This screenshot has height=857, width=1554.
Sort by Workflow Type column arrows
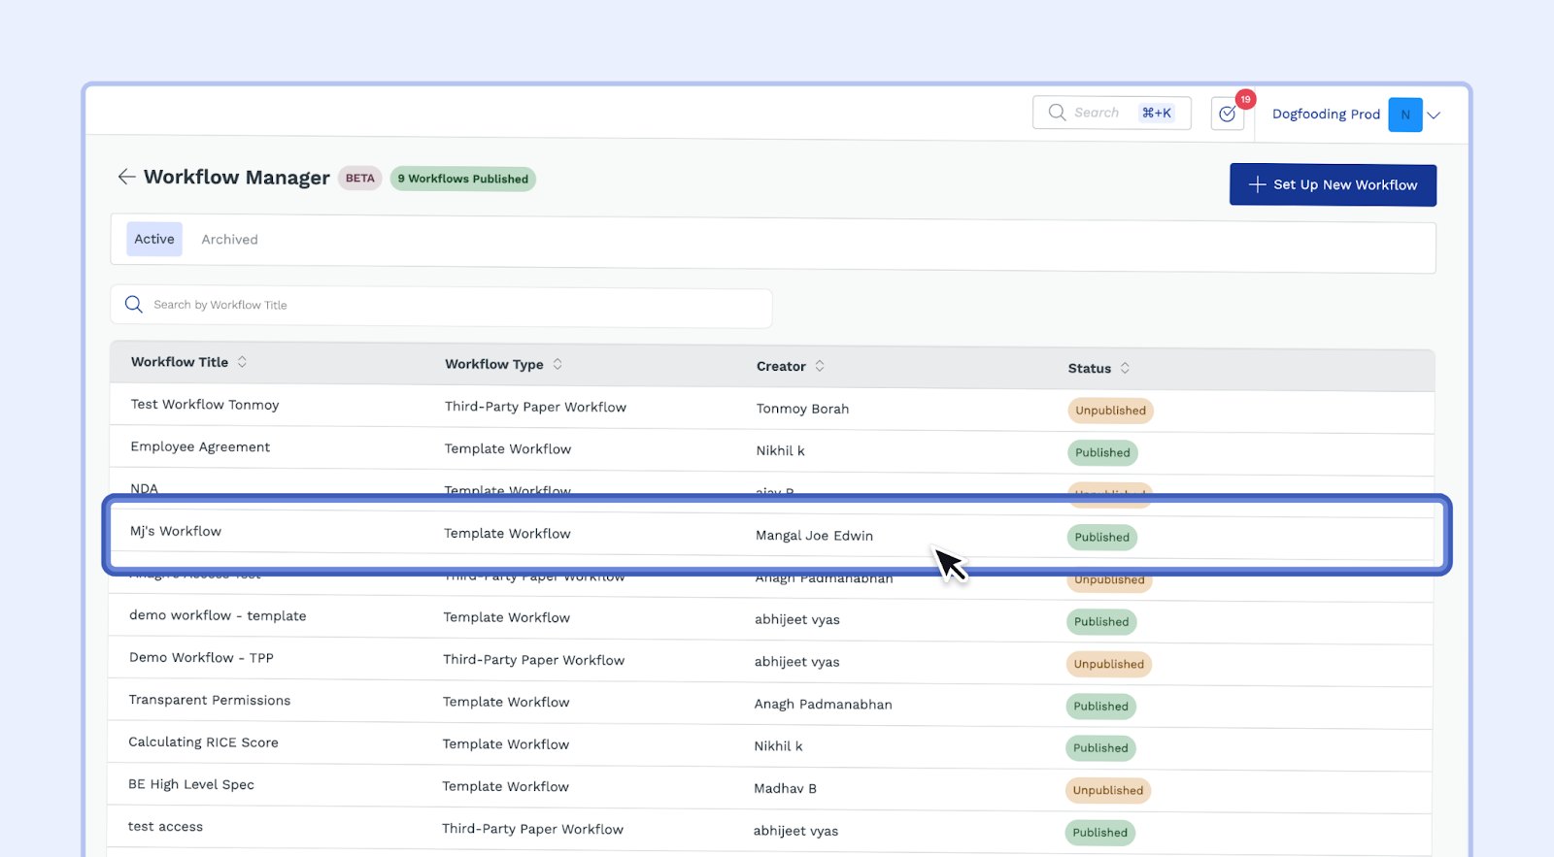557,364
